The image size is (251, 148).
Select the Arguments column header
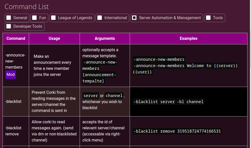(105, 39)
